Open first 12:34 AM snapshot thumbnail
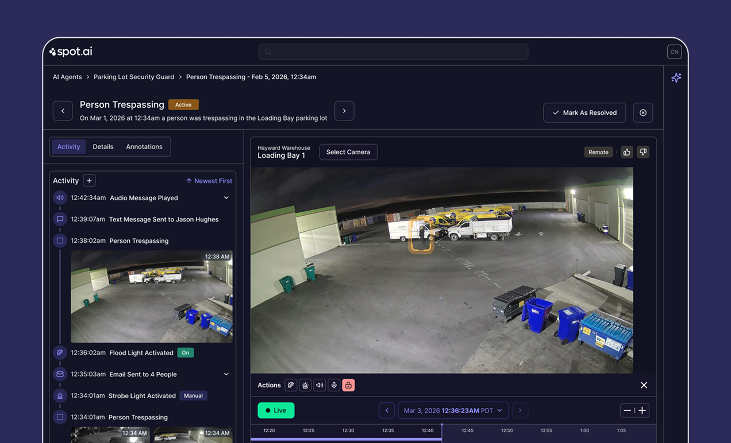The image size is (731, 443). point(110,435)
